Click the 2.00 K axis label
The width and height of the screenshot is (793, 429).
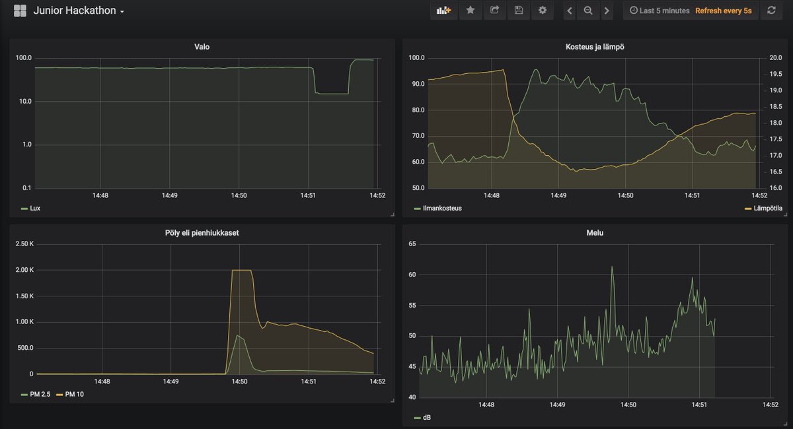point(24,270)
